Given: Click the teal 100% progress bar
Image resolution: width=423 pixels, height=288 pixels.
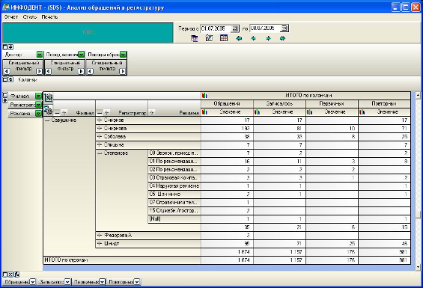Looking at the screenshot, I should [88, 33].
